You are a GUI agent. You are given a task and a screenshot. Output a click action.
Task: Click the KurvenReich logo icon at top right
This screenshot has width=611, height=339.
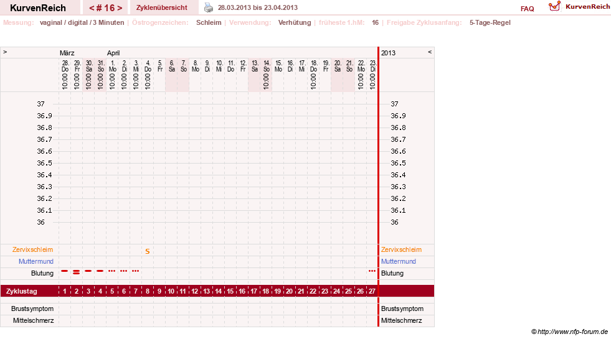tap(554, 6)
